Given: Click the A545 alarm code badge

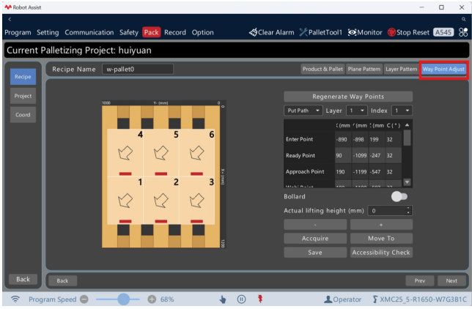Looking at the screenshot, I should pyautogui.click(x=443, y=32).
